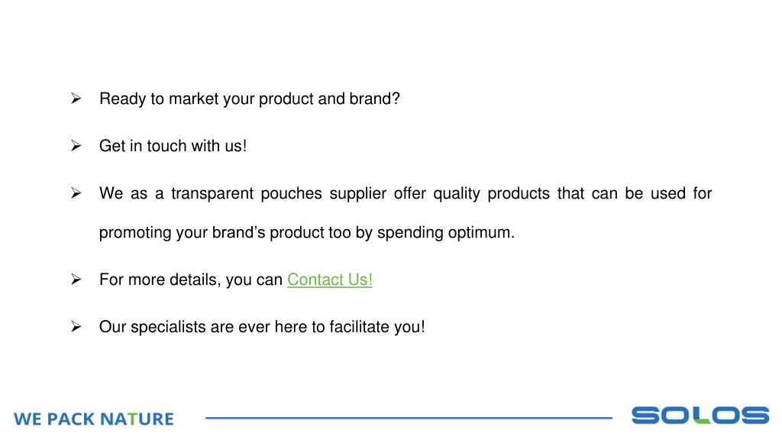The width and height of the screenshot is (782, 440).
Task: Click arrow bullet before 'Our specialists'
Action: point(76,327)
